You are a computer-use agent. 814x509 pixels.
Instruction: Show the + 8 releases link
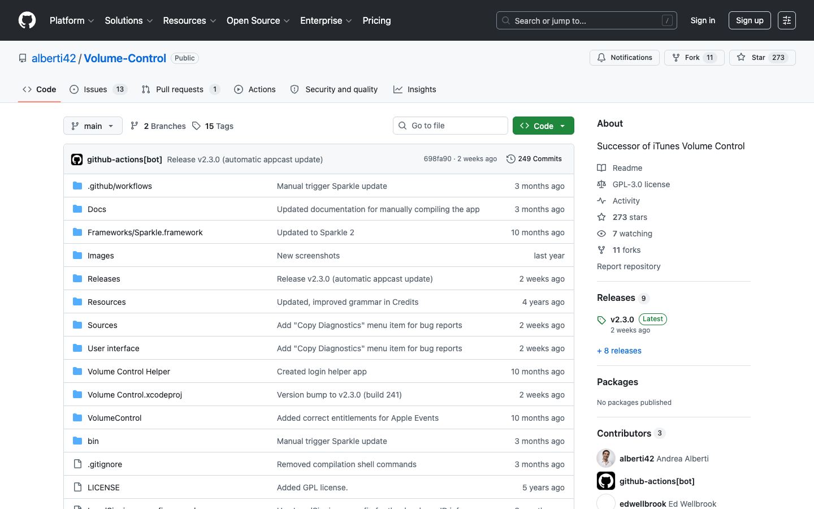[619, 351]
